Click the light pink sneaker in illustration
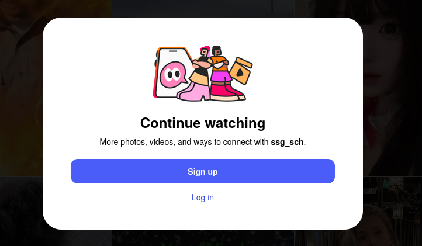Screen dimensions: 422x246 click(194, 92)
